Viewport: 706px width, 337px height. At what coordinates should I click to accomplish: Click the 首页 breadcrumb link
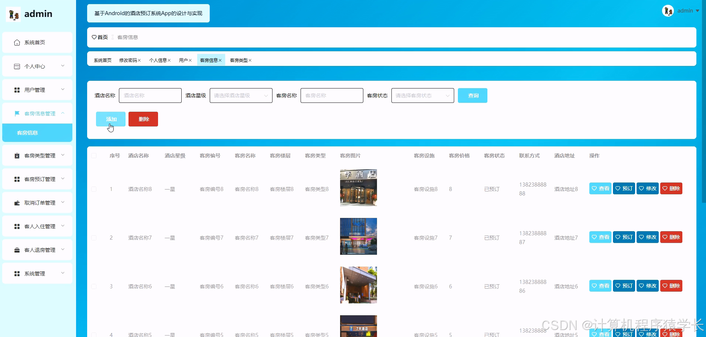coord(103,37)
